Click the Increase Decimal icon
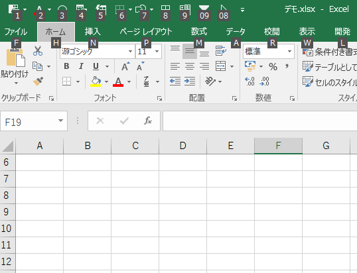The width and height of the screenshot is (357, 273). click(x=250, y=81)
